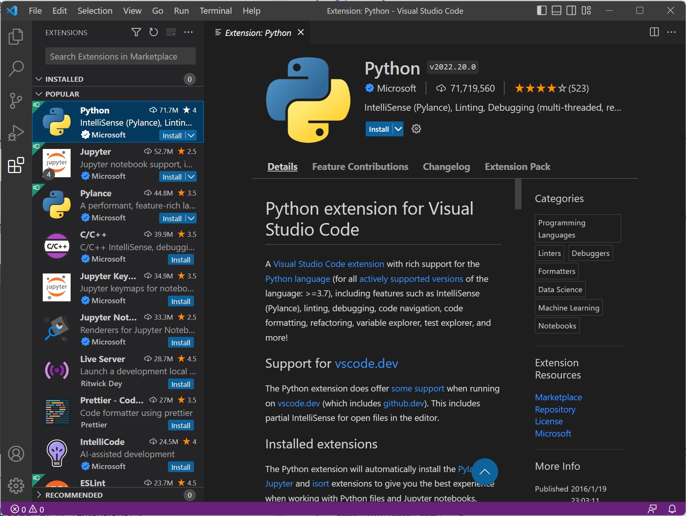Screen dimensions: 686x516
Task: Switch to the Feature Contributions tab
Action: pos(360,167)
